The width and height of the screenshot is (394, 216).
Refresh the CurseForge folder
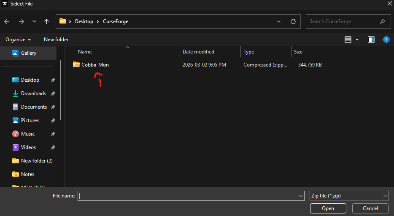pyautogui.click(x=293, y=21)
